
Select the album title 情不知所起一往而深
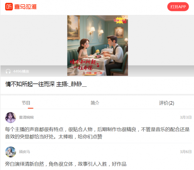pos(30,84)
